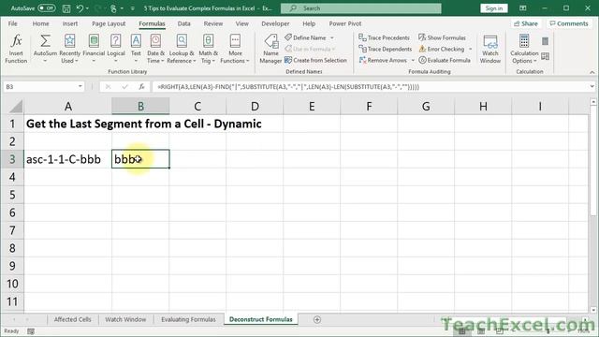Open the Comments pane

568,23
